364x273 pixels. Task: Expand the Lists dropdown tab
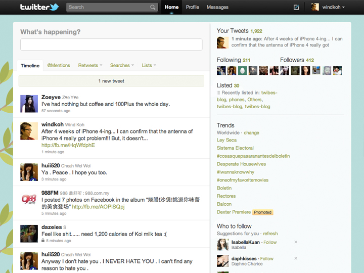tap(149, 65)
